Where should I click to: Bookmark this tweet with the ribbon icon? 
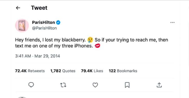[x=127, y=85]
